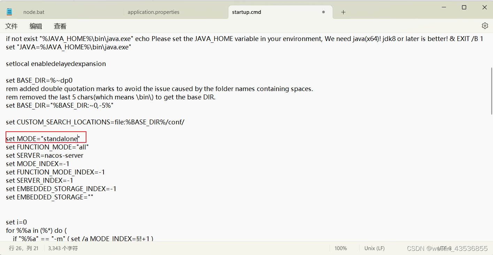493x255 pixels.
Task: Click the 3,343 个字符 character count
Action: coord(63,248)
